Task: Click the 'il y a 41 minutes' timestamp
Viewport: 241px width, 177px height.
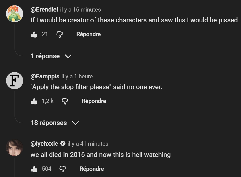Action: tap(88, 144)
